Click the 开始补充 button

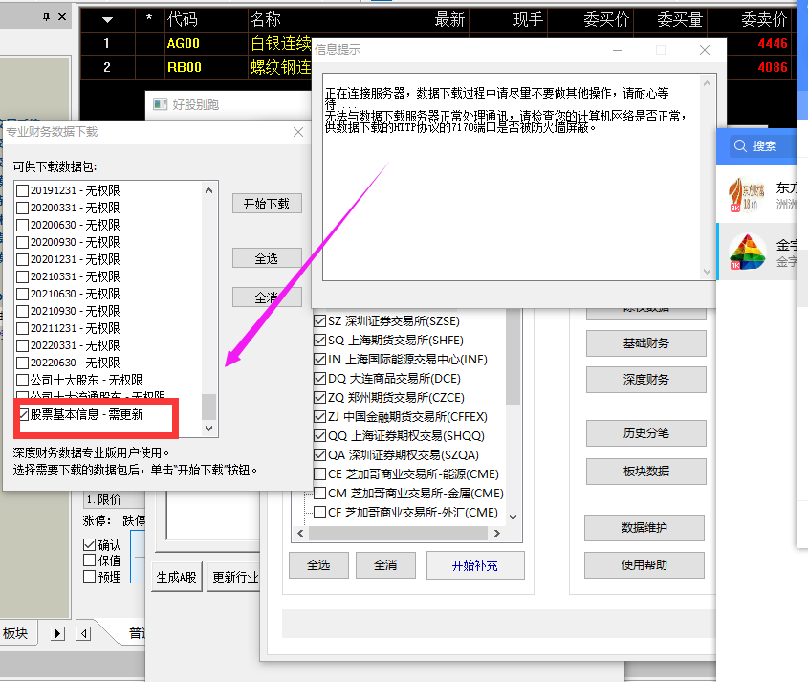tap(475, 565)
